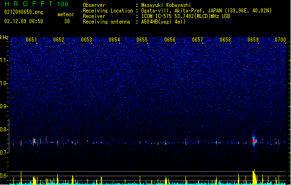
Task: Click the tallest yellow power spike near 0659
Action: pos(254,177)
